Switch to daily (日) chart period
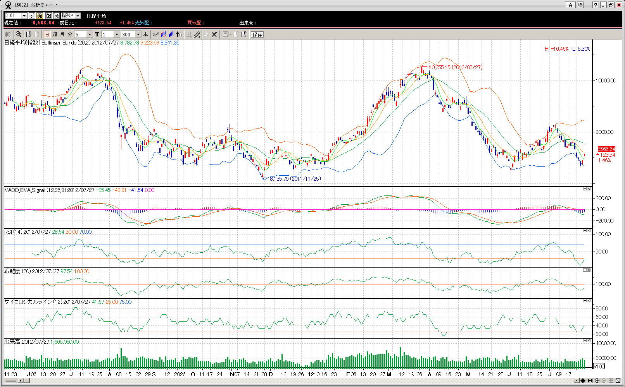The image size is (625, 387). coord(47,34)
